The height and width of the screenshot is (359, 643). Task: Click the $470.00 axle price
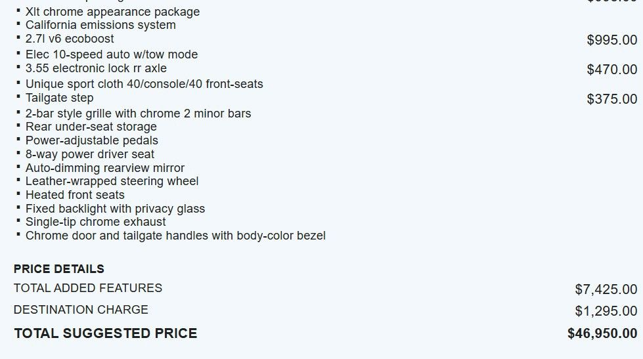[611, 70]
